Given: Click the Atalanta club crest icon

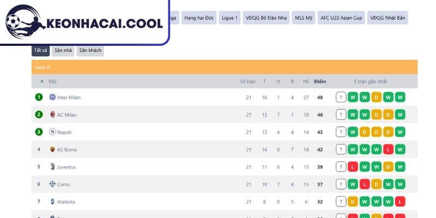Looking at the screenshot, I should tap(52, 201).
